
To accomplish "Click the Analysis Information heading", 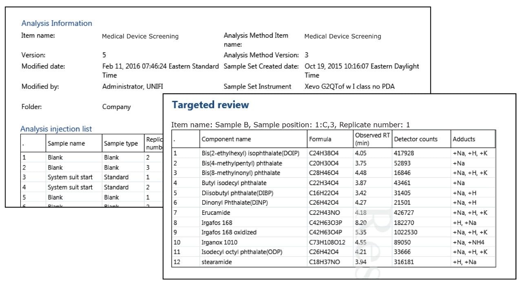I will tap(57, 23).
